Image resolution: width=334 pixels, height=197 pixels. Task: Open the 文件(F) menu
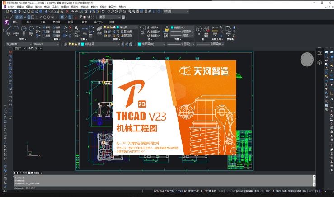click(x=10, y=7)
